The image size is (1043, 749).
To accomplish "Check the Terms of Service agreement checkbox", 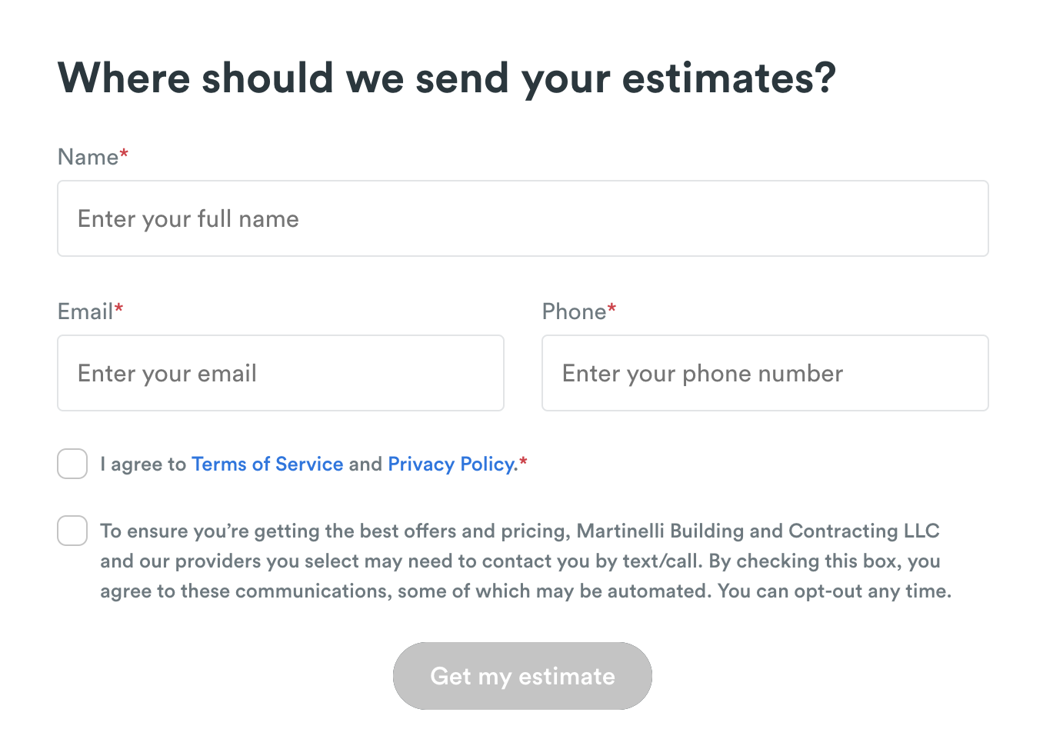I will click(x=72, y=464).
